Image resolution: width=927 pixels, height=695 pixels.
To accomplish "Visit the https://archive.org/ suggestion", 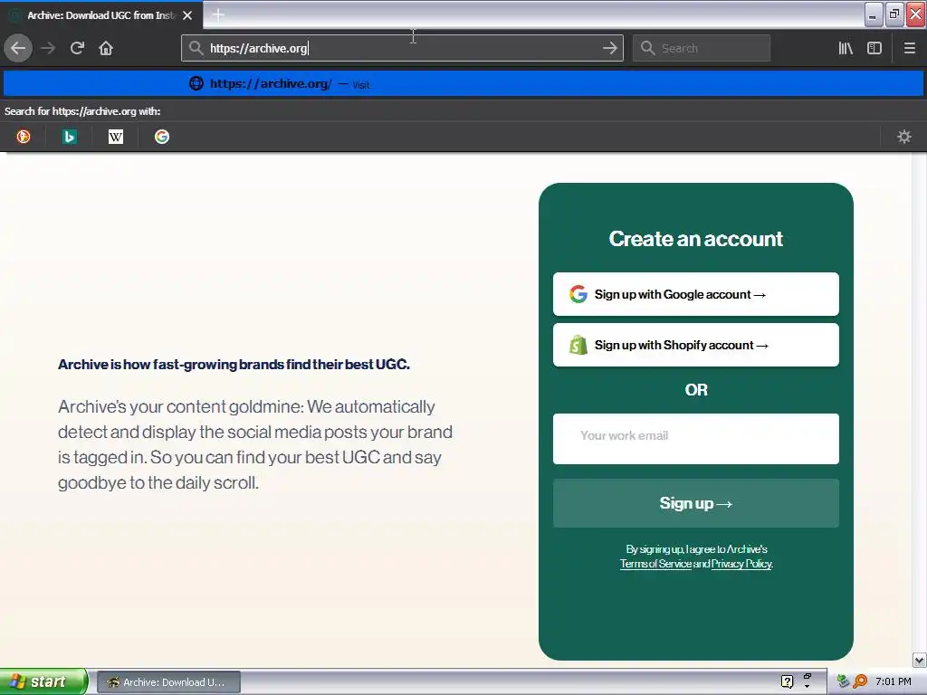I will click(463, 84).
